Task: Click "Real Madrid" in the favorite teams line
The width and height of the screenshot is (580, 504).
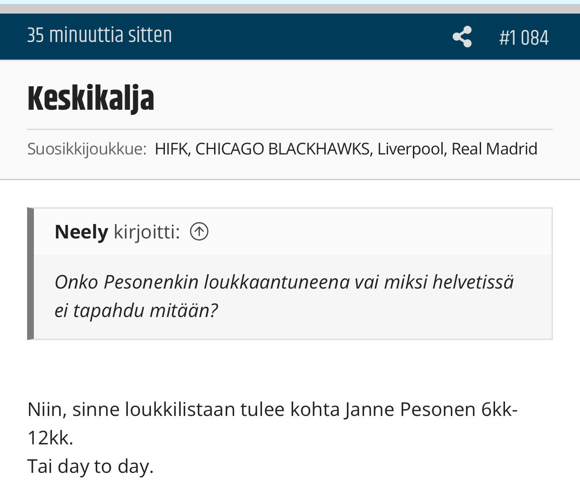Action: pyautogui.click(x=494, y=149)
